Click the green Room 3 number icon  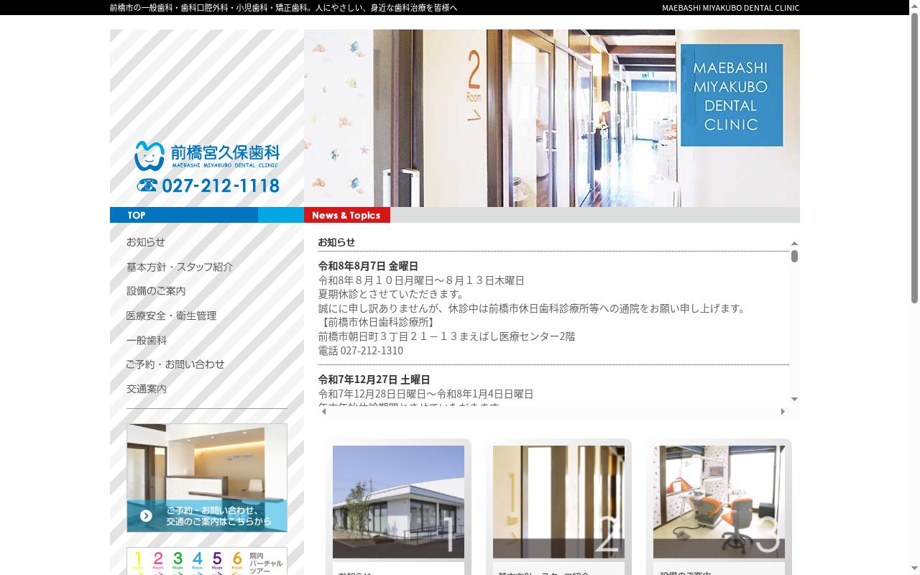click(178, 560)
